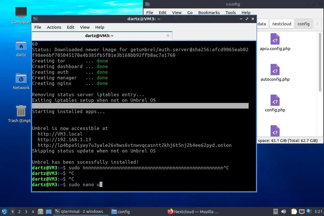Viewport: 324px width, 216px height.
Task: Select autoconfig.php file icon
Action: [x=275, y=69]
